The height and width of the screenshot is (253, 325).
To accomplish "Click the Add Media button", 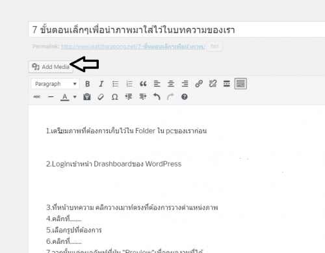I will coord(51,67).
